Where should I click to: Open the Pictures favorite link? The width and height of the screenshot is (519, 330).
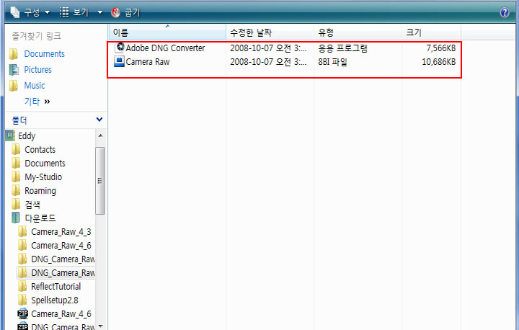[37, 69]
